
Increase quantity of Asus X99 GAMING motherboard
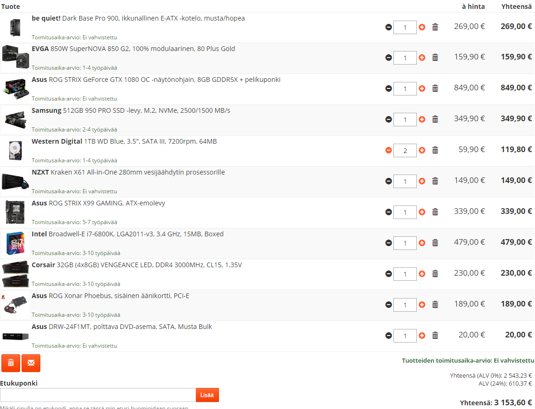[422, 212]
